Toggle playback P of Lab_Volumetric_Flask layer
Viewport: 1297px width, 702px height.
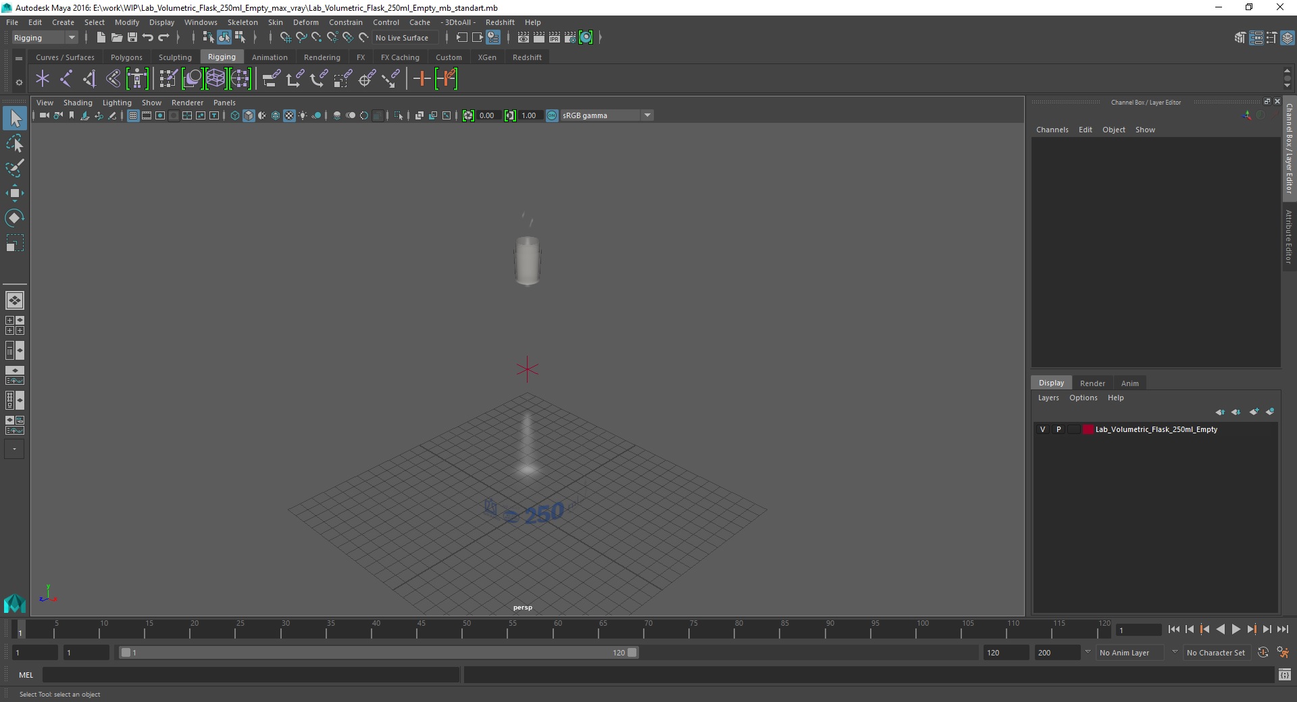(x=1058, y=429)
